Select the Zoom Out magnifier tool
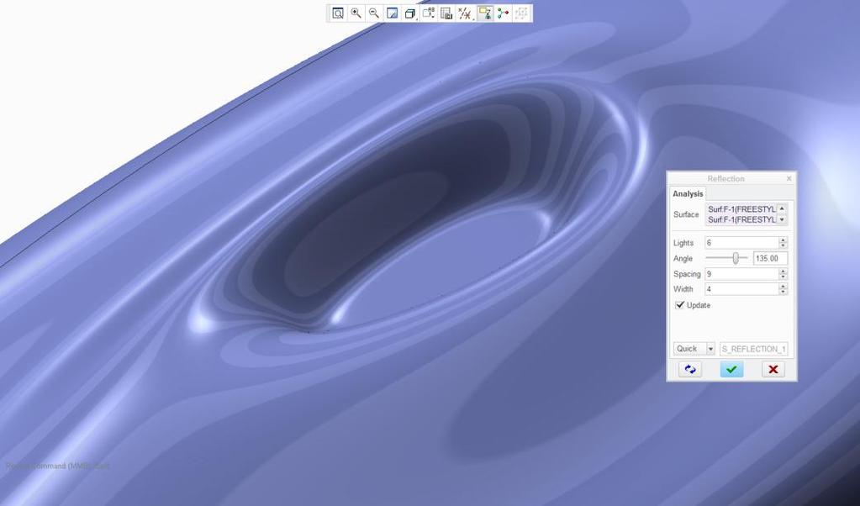The height and width of the screenshot is (506, 860). point(374,13)
